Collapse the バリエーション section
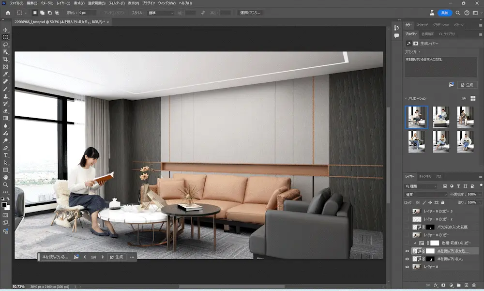Image resolution: width=484 pixels, height=291 pixels. pos(406,98)
